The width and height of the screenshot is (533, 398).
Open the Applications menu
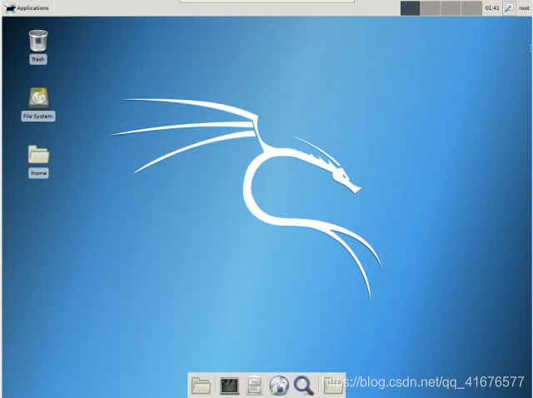point(27,7)
